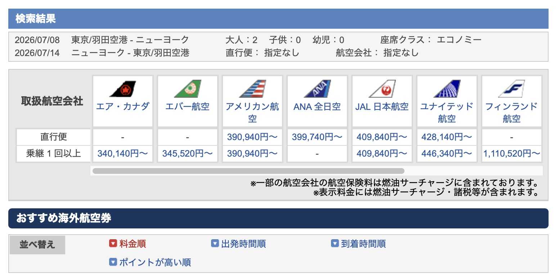The image size is (559, 278).
Task: Click 座席クラス： エコノミー text
Action: click(431, 40)
